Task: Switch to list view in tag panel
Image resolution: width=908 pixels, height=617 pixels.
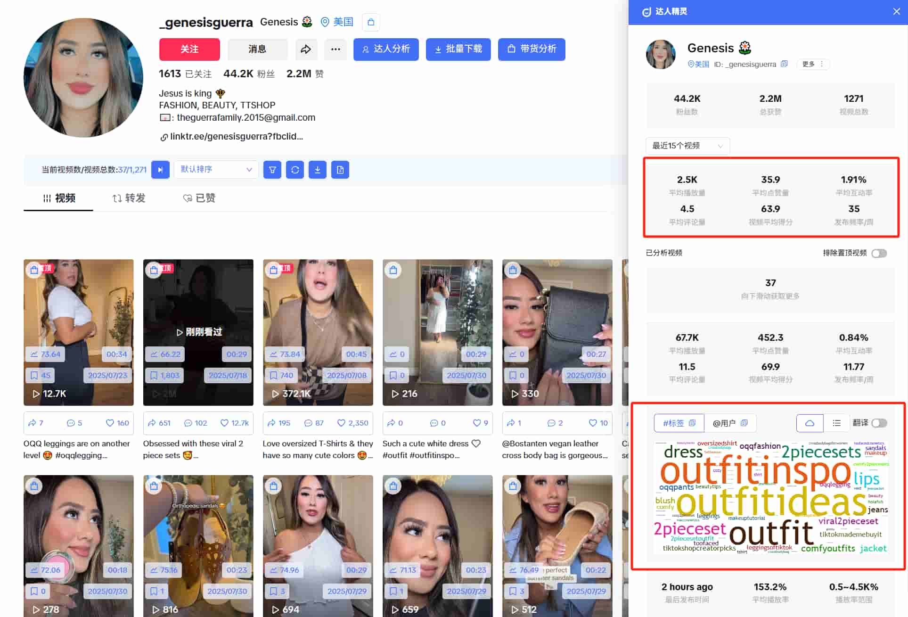Action: [x=836, y=423]
